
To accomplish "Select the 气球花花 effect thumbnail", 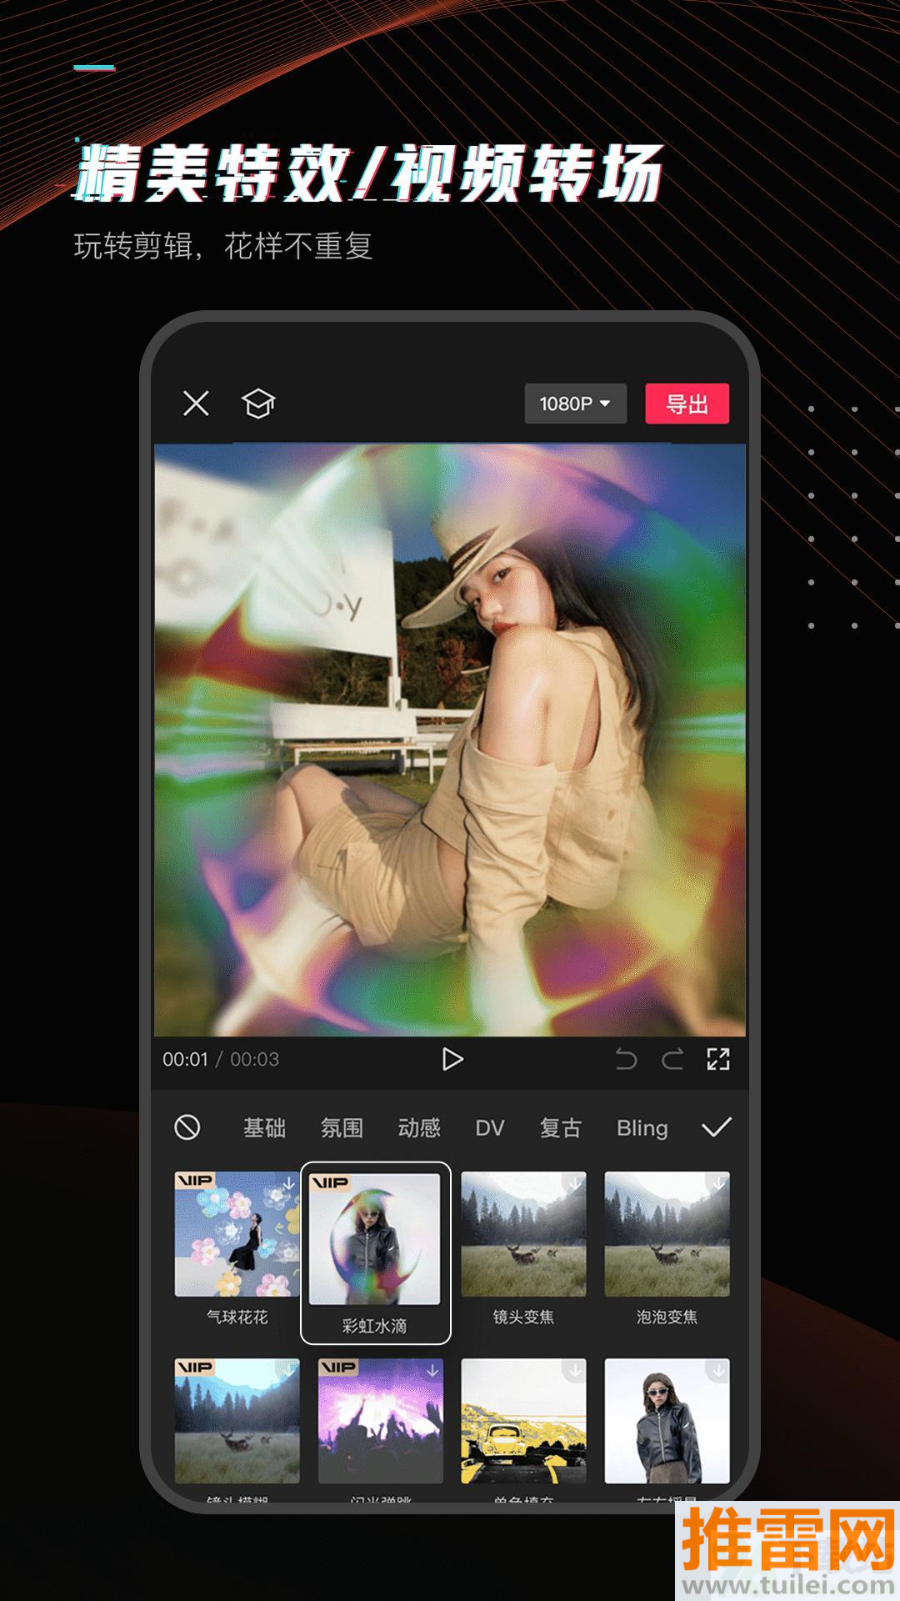I will pyautogui.click(x=237, y=1234).
